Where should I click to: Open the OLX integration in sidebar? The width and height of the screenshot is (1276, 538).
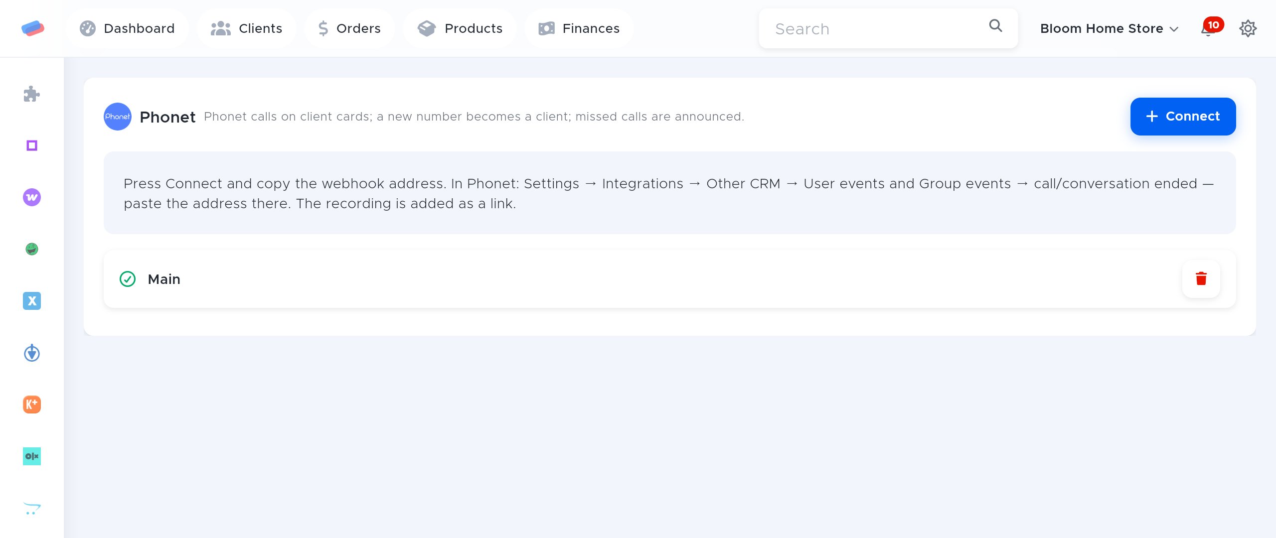point(32,456)
